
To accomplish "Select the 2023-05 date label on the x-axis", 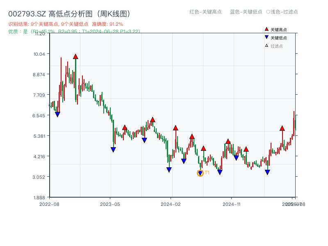I will tap(109, 203).
